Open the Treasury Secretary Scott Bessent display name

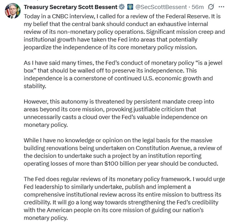[x=71, y=7]
